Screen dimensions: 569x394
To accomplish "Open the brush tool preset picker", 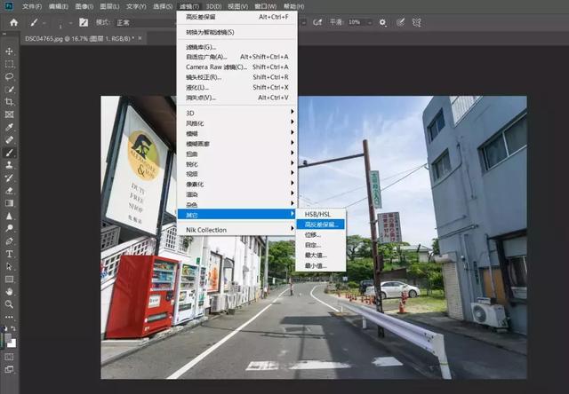I will pyautogui.click(x=37, y=22).
